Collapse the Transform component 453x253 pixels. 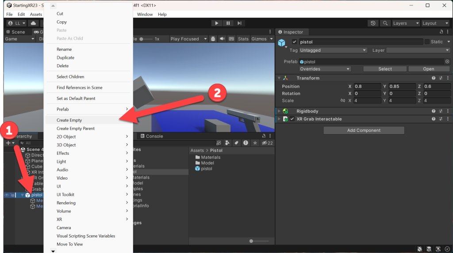pos(279,78)
